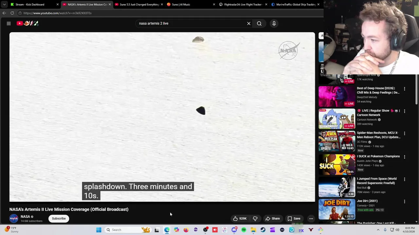This screenshot has height=235, width=419.
Task: Open volume control speaker icon
Action: click(397, 230)
